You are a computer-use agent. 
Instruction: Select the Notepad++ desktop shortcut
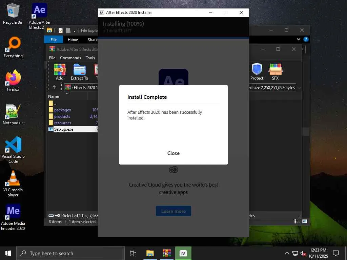pos(13,114)
